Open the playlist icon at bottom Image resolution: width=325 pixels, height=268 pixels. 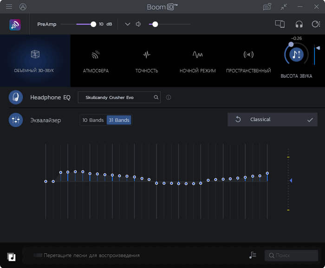253,255
